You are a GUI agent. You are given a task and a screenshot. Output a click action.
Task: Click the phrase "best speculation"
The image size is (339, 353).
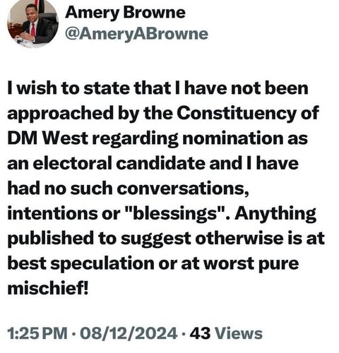(x=81, y=263)
